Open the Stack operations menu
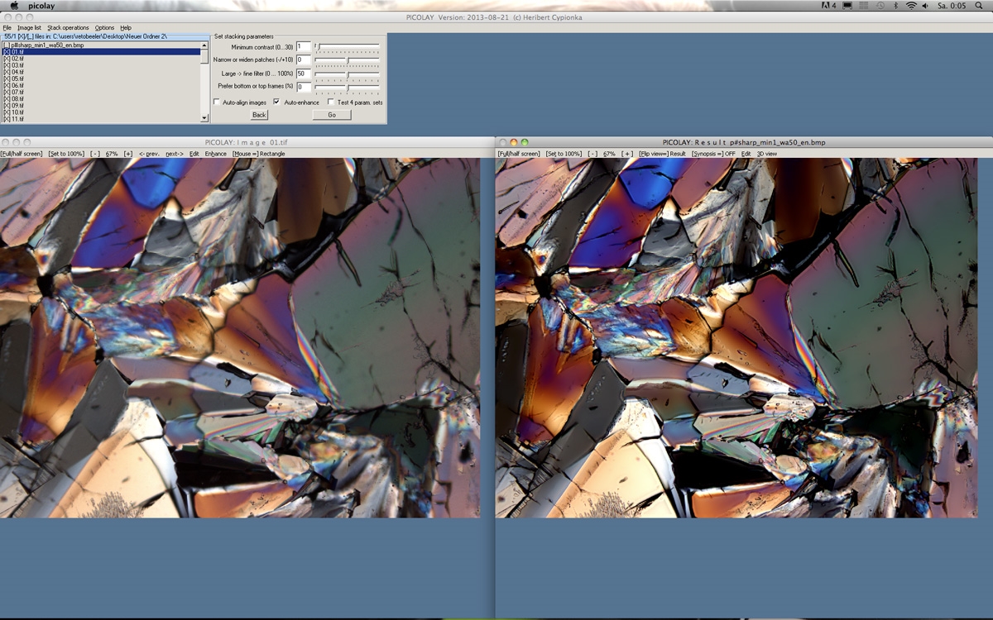The width and height of the screenshot is (993, 620). pyautogui.click(x=68, y=28)
